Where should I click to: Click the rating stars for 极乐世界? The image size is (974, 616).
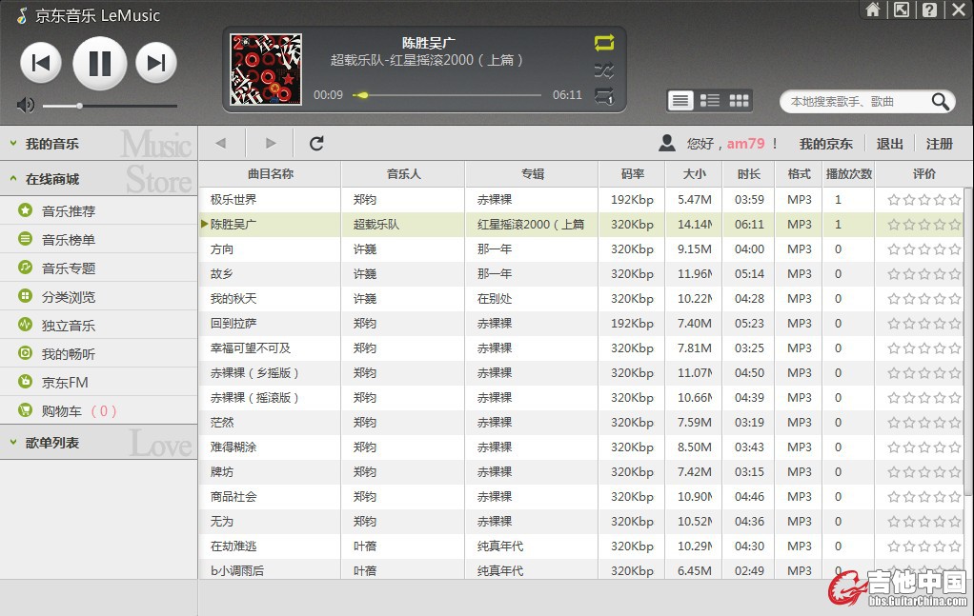pyautogui.click(x=924, y=200)
